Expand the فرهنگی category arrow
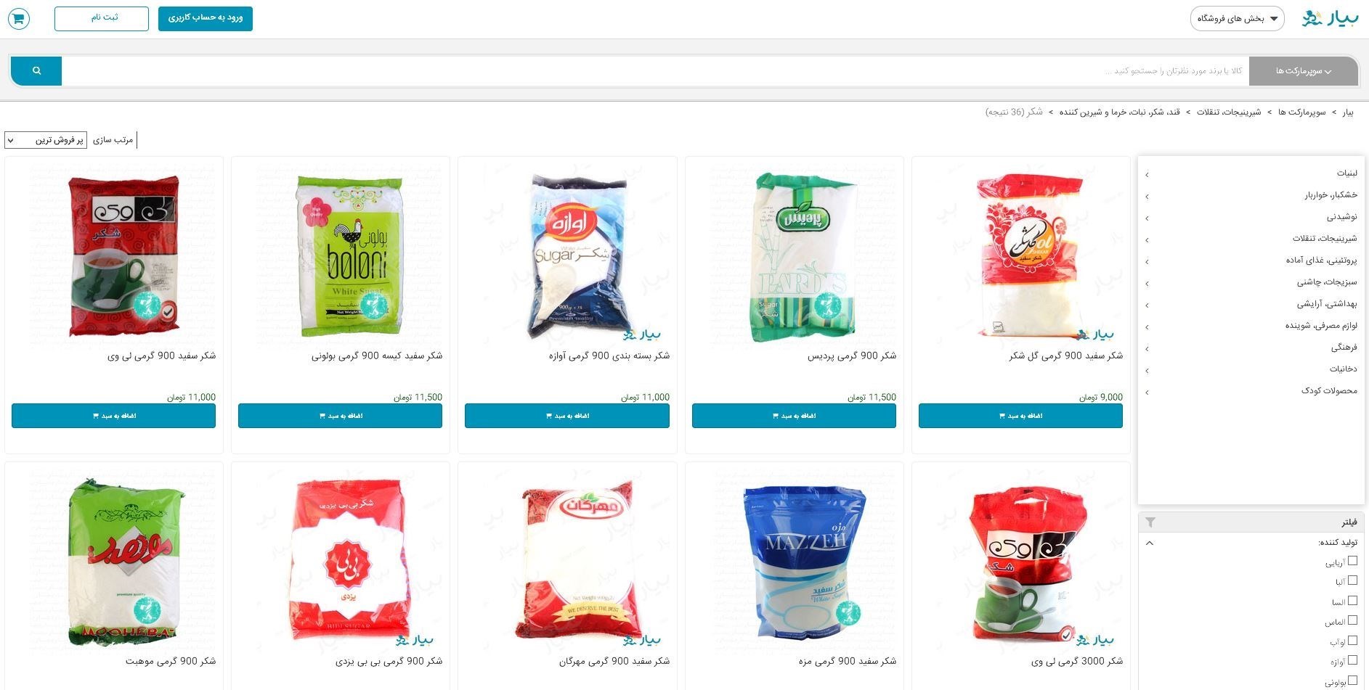Viewport: 1369px width, 690px height. coord(1147,349)
